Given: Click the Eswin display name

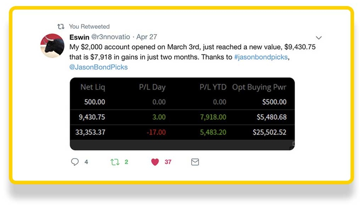Looking at the screenshot, I should (79, 37).
